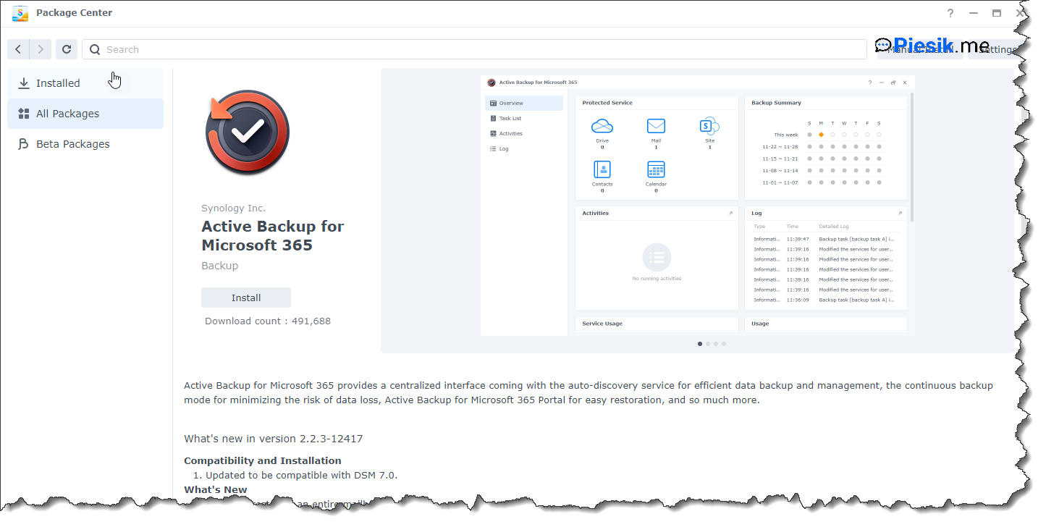Click the forward navigation arrow

41,49
